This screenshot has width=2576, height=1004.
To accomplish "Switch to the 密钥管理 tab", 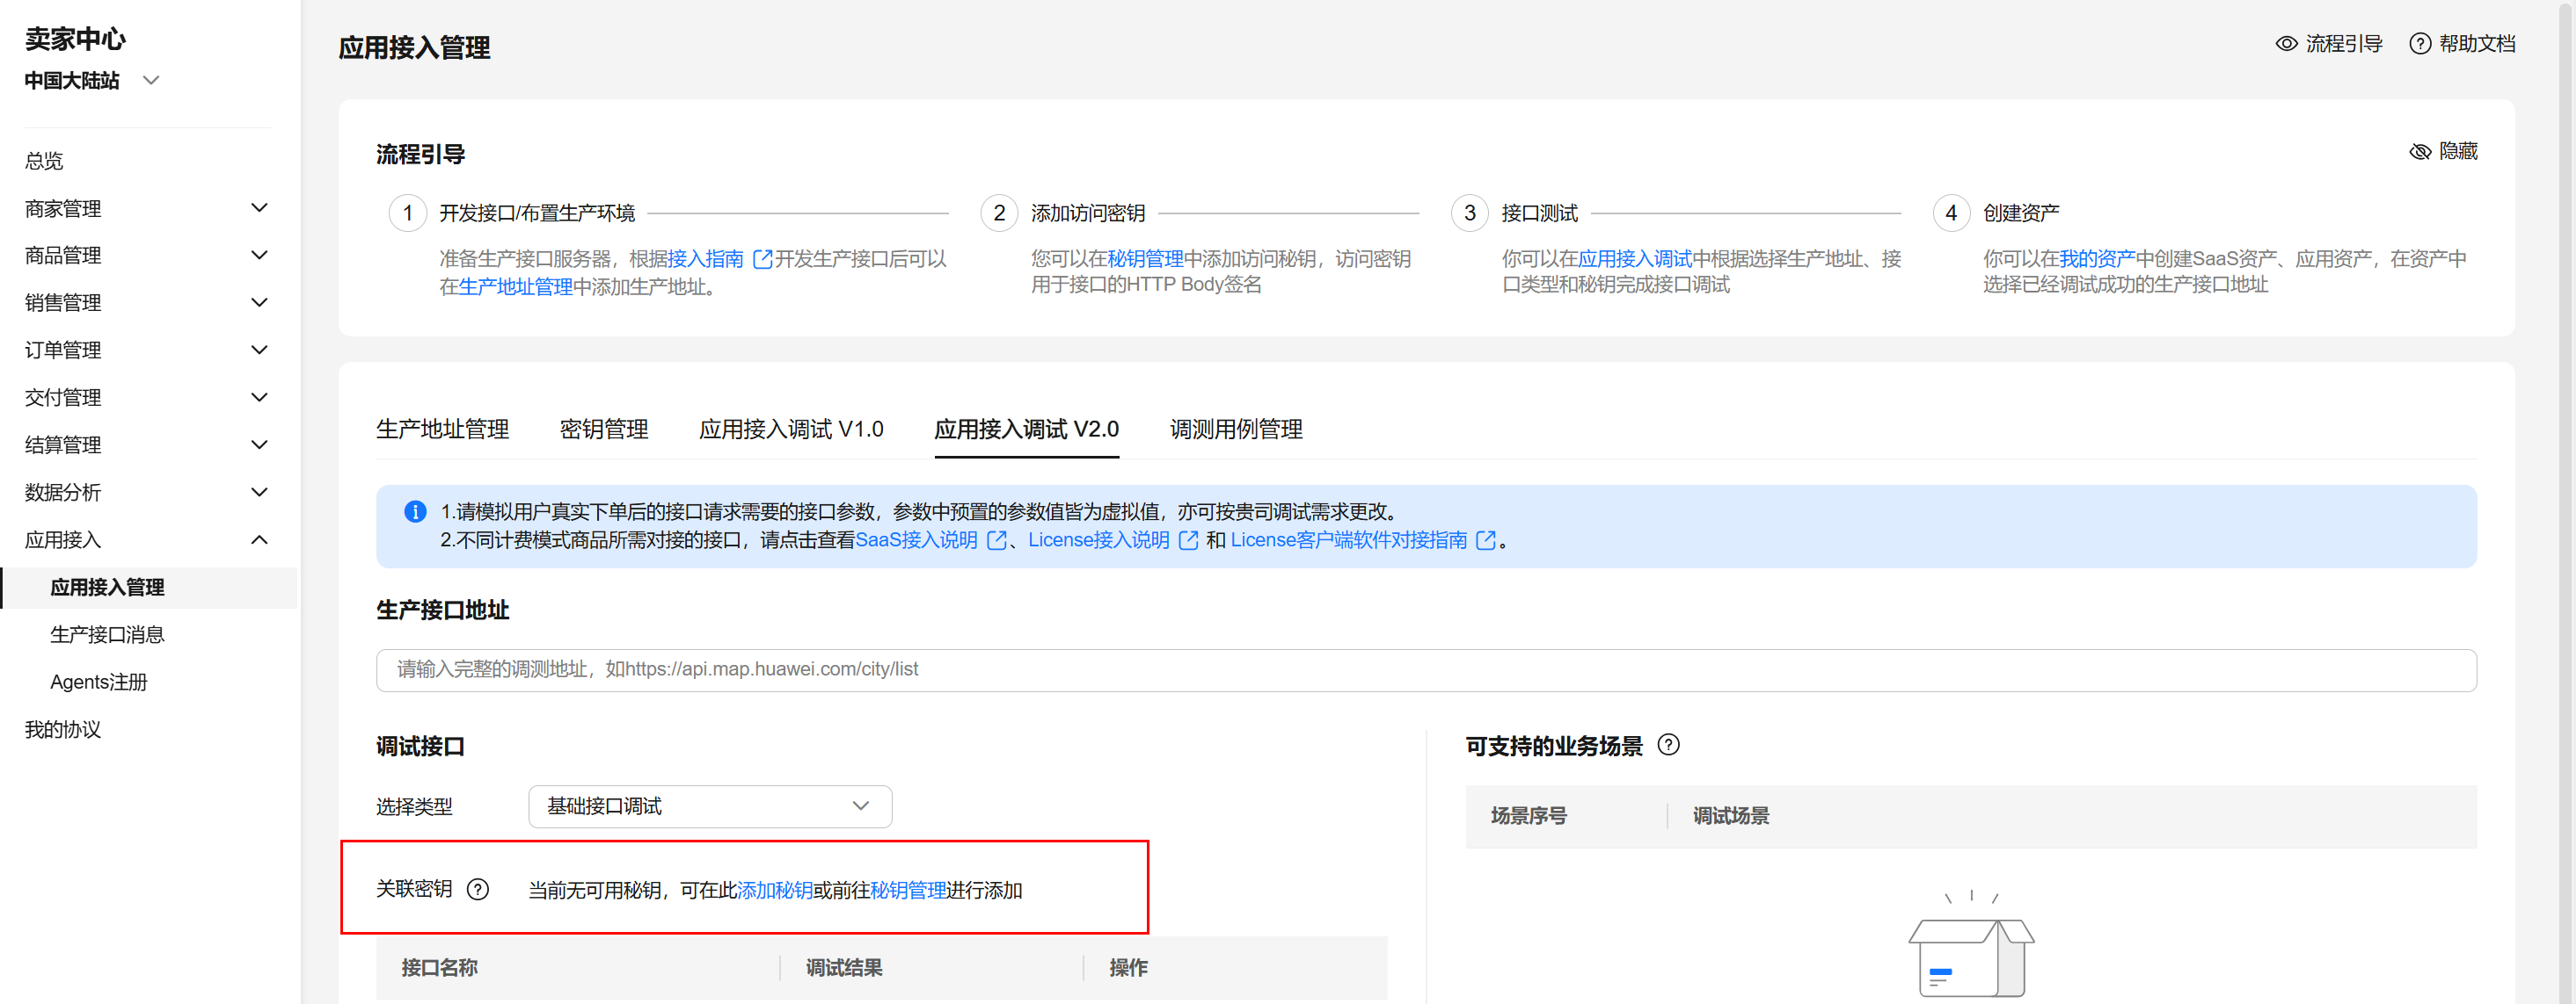I will pos(603,430).
